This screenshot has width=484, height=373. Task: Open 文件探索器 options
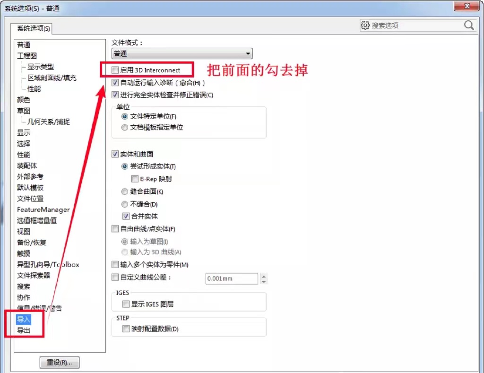(x=34, y=276)
